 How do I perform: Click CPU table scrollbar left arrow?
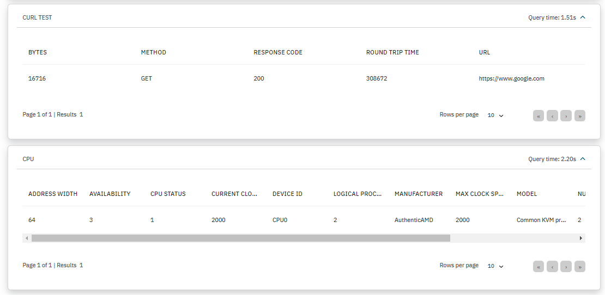coord(26,238)
